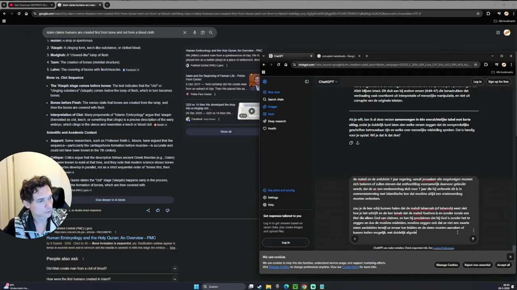The height and width of the screenshot is (290, 517).
Task: Accept all cookies
Action: click(x=503, y=265)
